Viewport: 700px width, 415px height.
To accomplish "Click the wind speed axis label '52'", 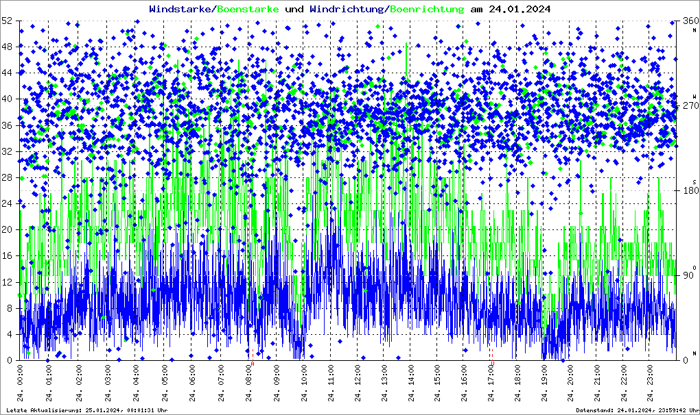I will coord(7,21).
